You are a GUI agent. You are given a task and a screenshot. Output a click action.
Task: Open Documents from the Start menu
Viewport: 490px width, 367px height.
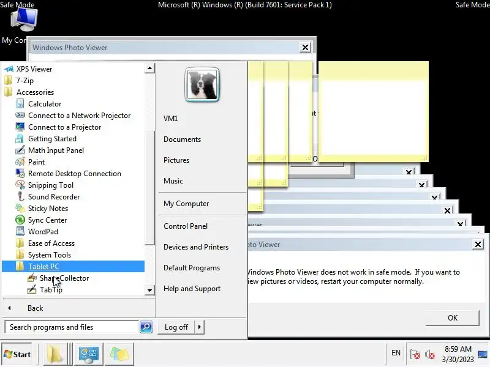182,139
